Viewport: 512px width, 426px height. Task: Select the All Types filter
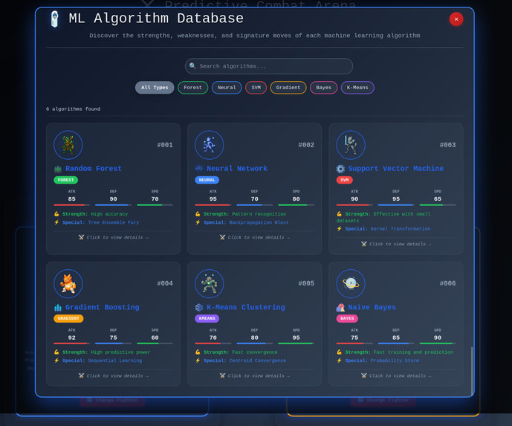tap(155, 88)
